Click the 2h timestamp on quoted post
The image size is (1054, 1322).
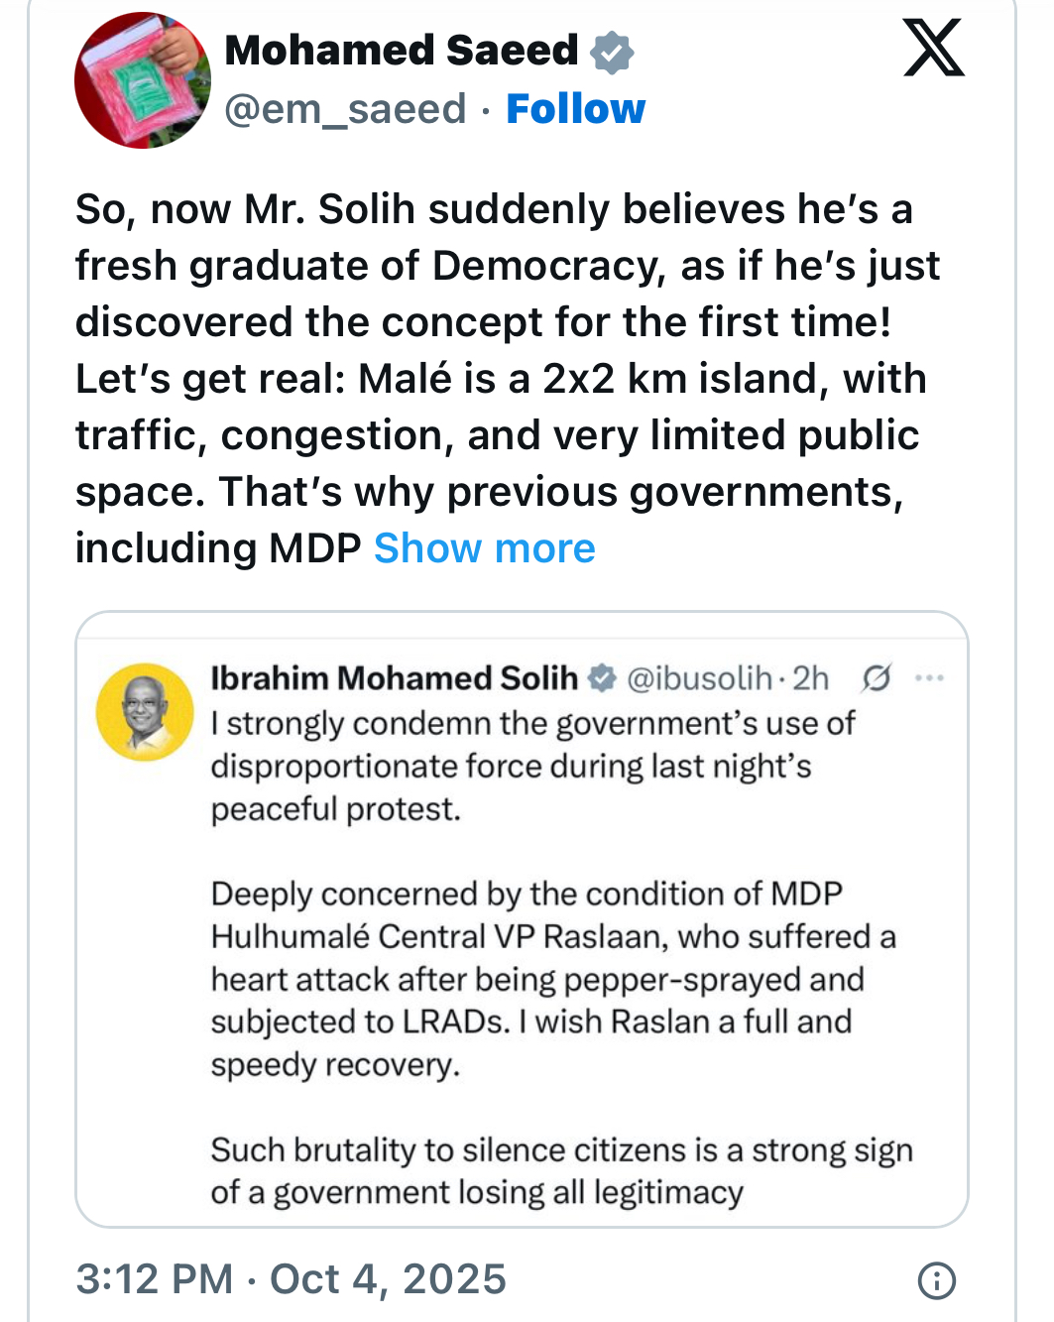810,678
